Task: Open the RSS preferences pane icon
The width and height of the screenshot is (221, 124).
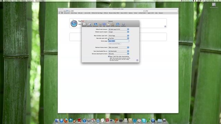Action: click(x=104, y=24)
